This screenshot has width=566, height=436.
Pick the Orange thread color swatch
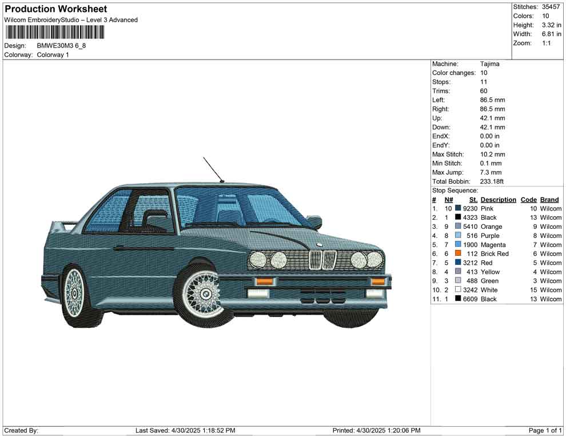tap(458, 227)
